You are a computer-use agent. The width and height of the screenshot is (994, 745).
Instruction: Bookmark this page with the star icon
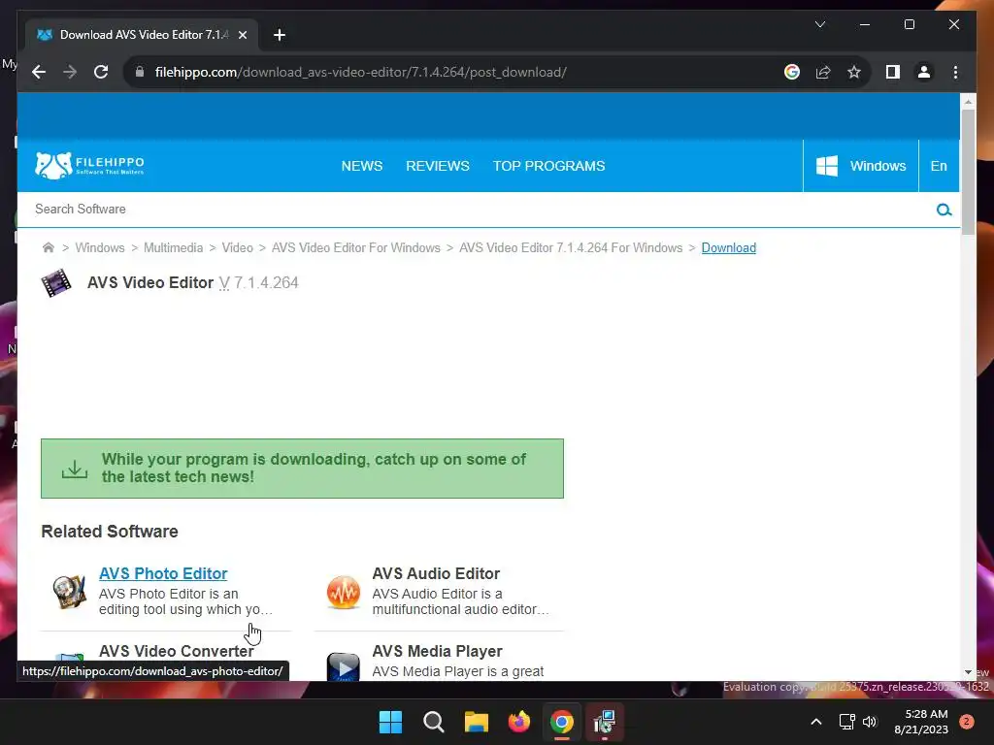(x=854, y=72)
